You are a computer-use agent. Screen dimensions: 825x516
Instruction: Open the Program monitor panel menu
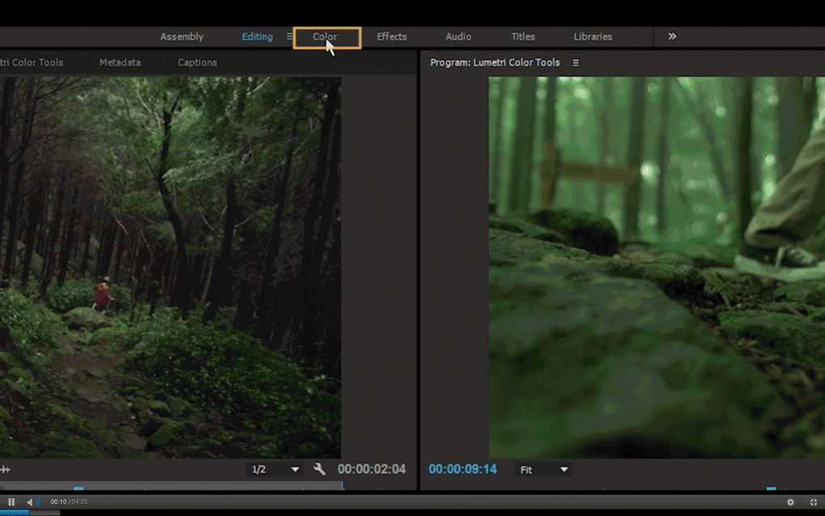point(576,62)
